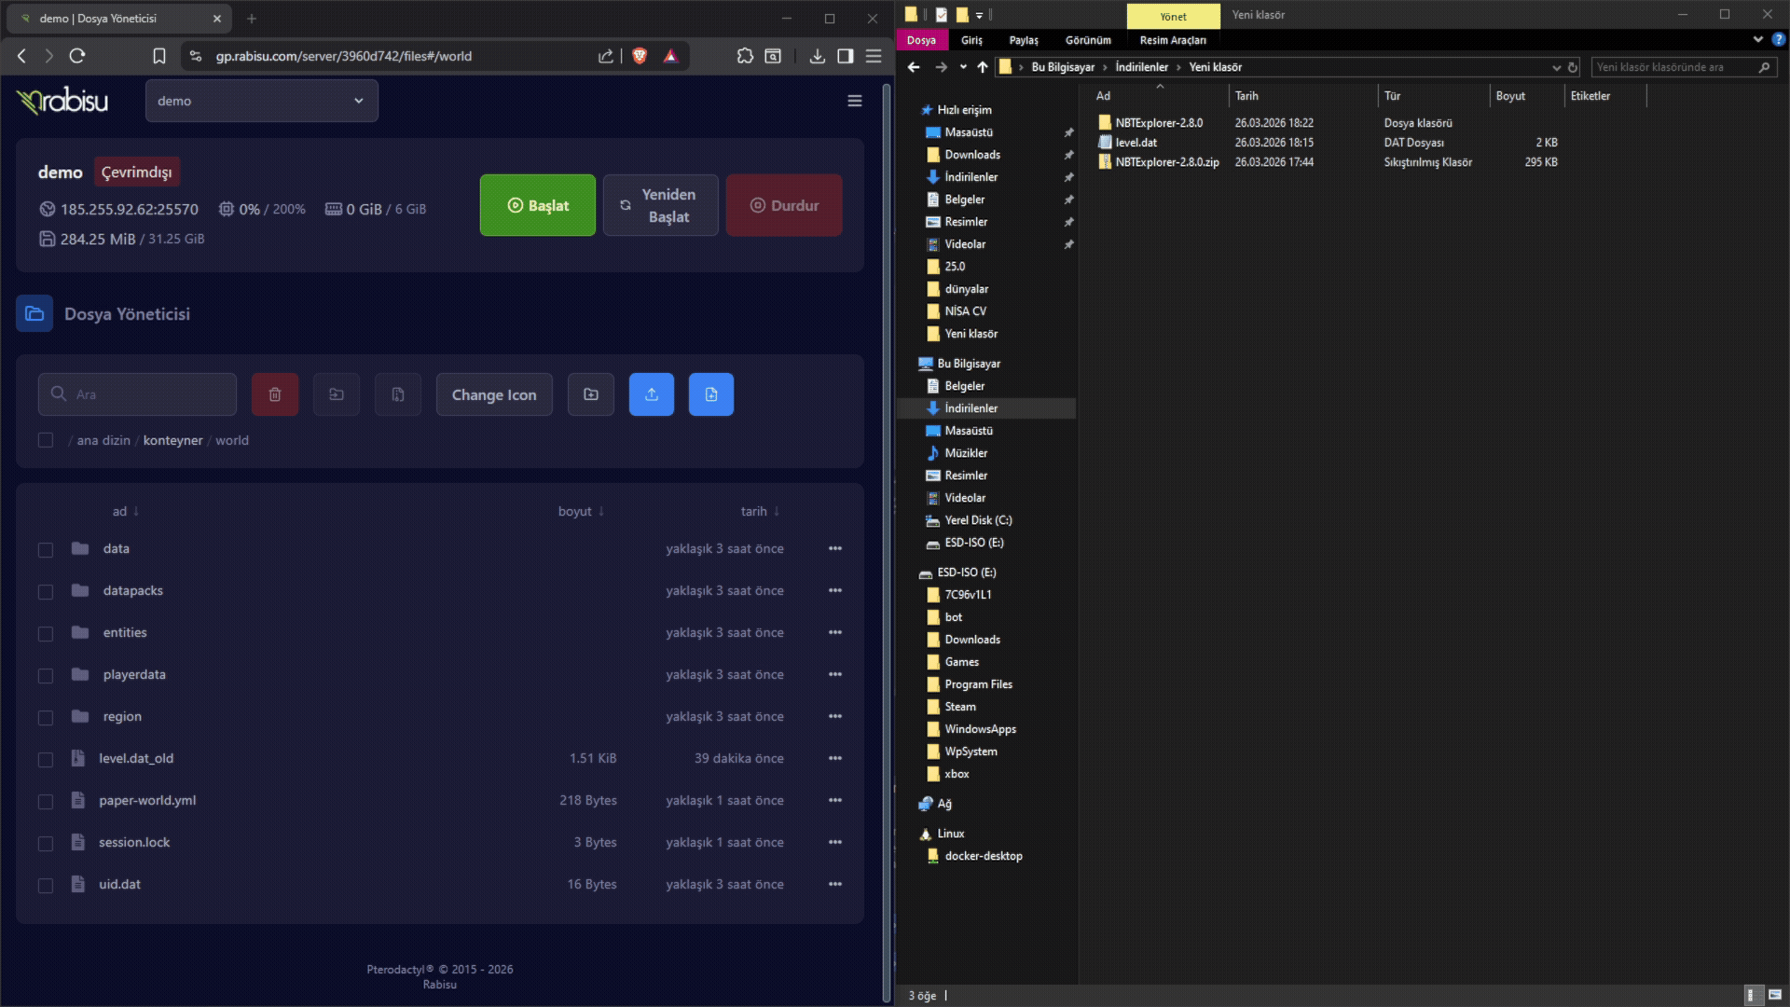Open three-dots menu for region folder
The height and width of the screenshot is (1007, 1790).
pyautogui.click(x=835, y=716)
